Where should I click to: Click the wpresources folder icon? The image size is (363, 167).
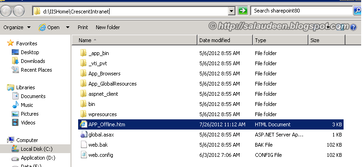click(x=83, y=114)
